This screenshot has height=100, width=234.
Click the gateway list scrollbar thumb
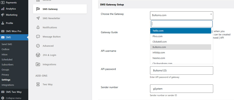(212, 32)
